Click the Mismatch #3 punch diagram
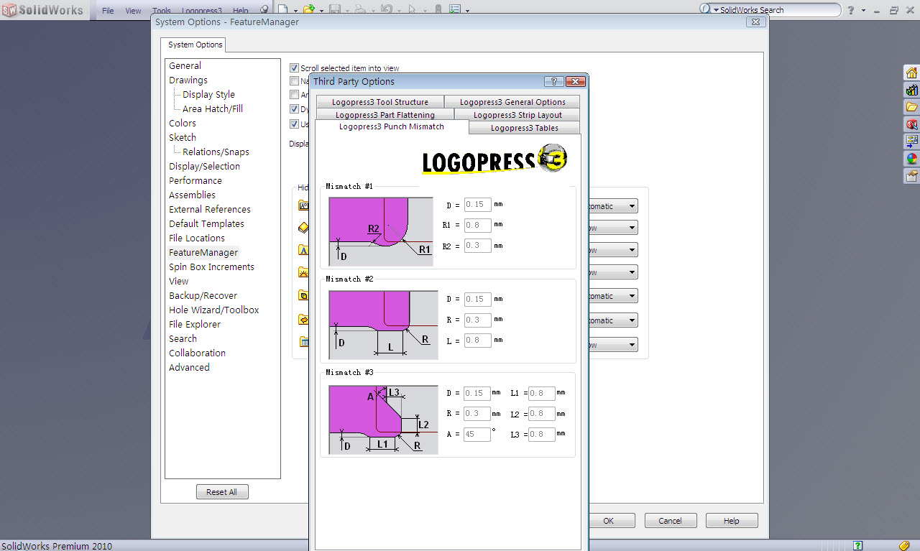Image resolution: width=920 pixels, height=551 pixels. coord(383,420)
